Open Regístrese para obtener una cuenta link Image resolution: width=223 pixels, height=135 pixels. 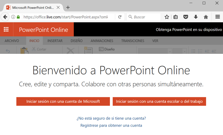coord(111,126)
